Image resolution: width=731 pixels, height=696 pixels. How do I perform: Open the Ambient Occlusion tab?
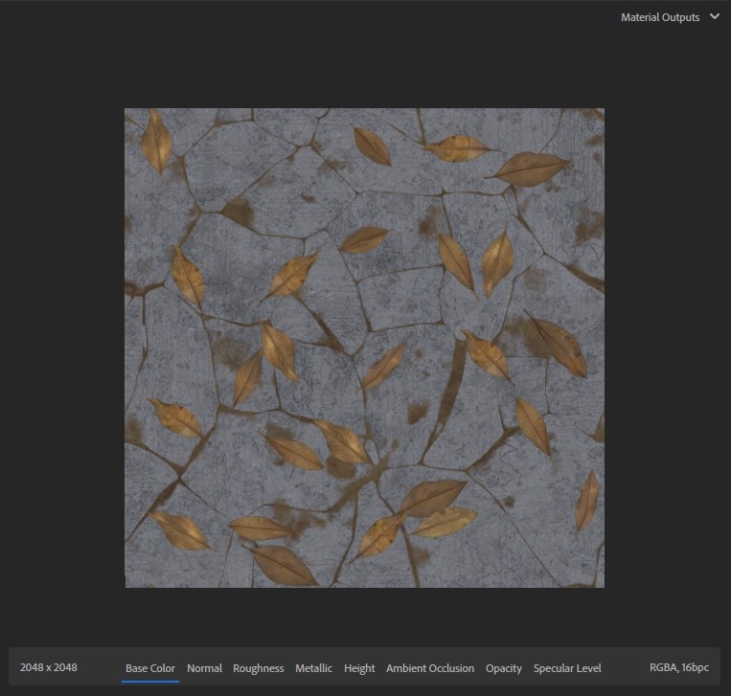coord(430,668)
